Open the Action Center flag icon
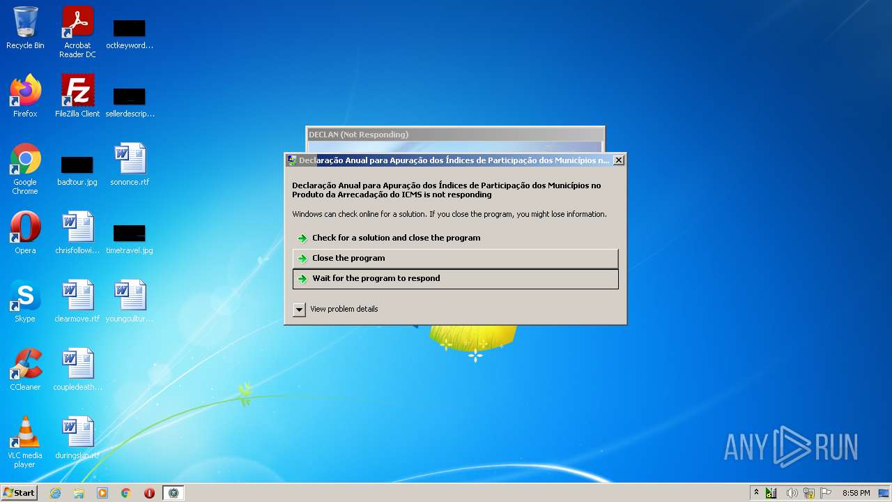892x502 pixels. click(826, 493)
